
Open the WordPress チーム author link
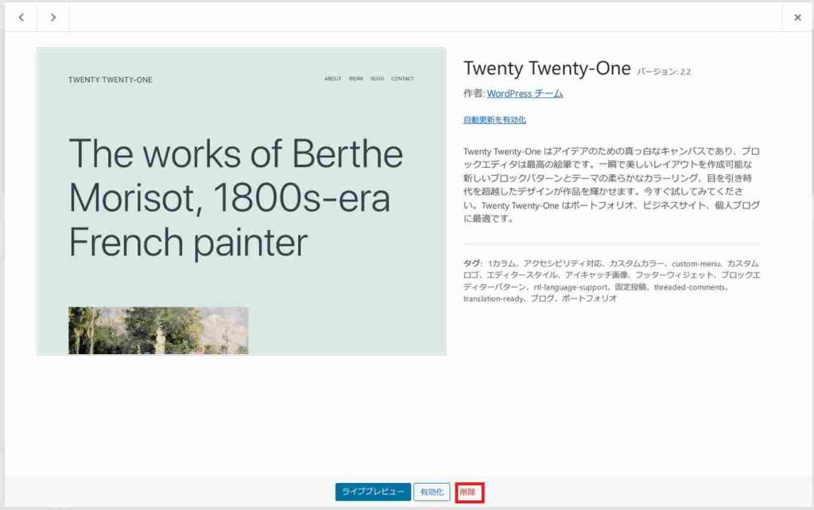click(525, 93)
